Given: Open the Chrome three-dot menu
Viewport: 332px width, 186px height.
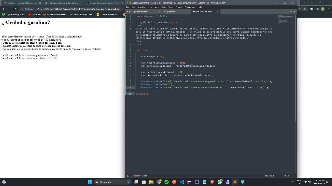Looking at the screenshot, I should click(x=328, y=9).
